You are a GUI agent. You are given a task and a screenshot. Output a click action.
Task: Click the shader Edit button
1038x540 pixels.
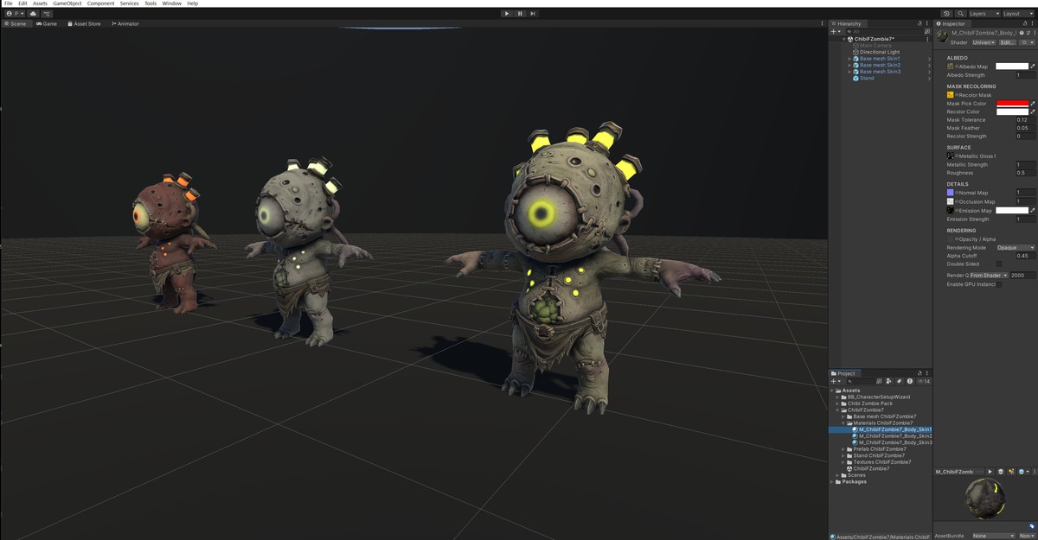(1007, 42)
